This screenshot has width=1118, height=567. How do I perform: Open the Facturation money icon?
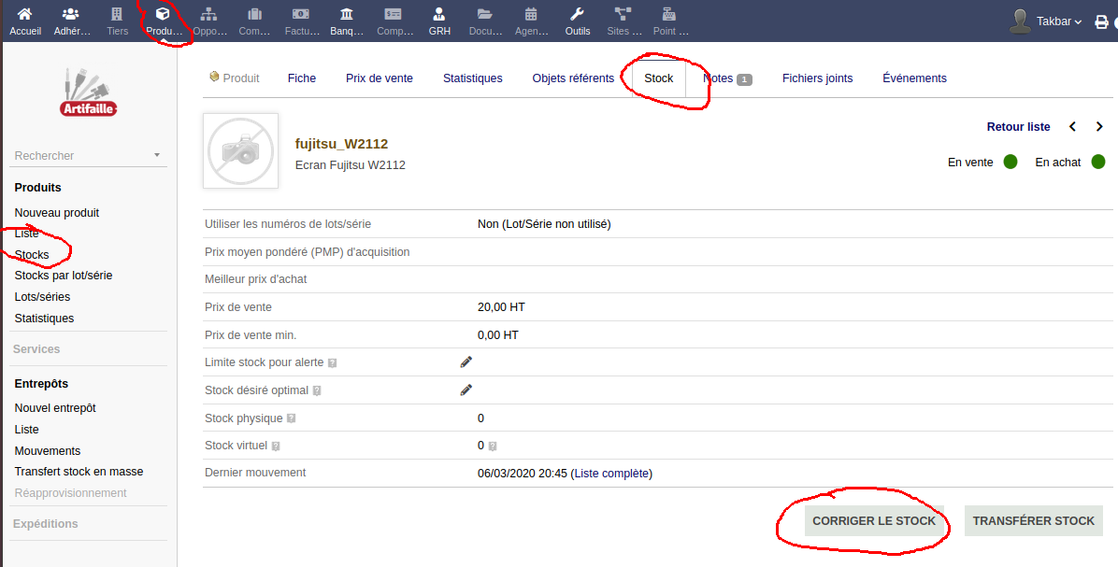pyautogui.click(x=301, y=14)
